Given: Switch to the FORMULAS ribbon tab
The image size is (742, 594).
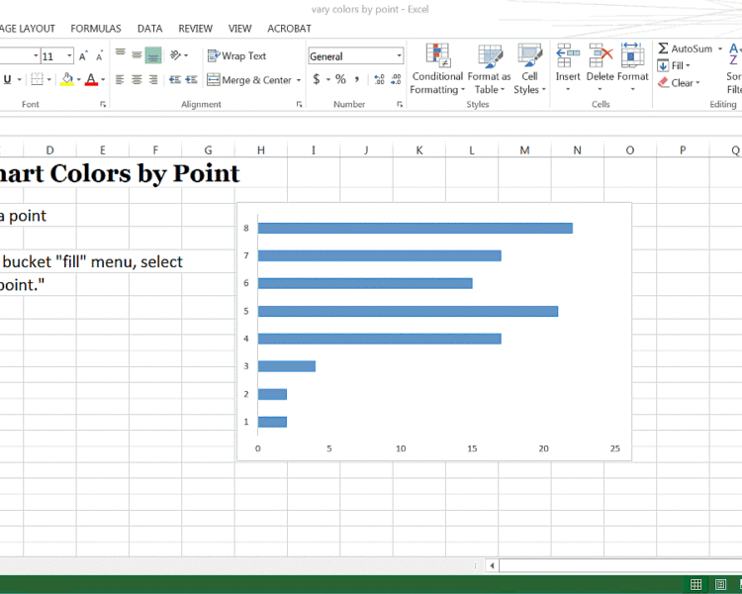Looking at the screenshot, I should point(96,29).
